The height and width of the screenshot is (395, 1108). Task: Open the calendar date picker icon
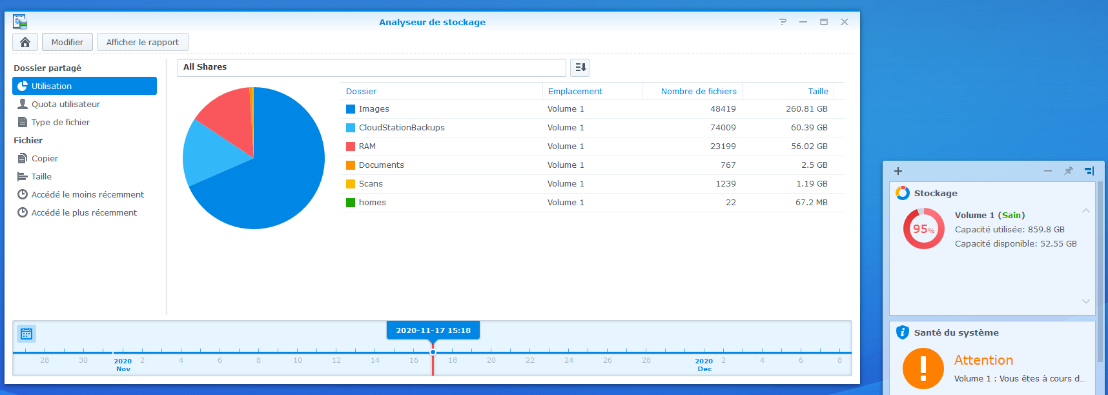pos(26,334)
